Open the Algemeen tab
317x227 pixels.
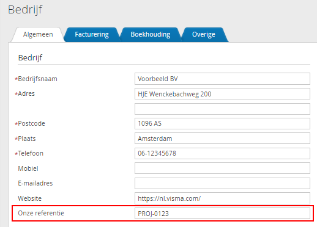coord(38,34)
